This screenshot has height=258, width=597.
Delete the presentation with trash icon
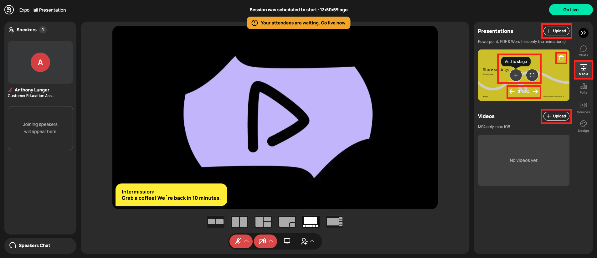(x=561, y=58)
